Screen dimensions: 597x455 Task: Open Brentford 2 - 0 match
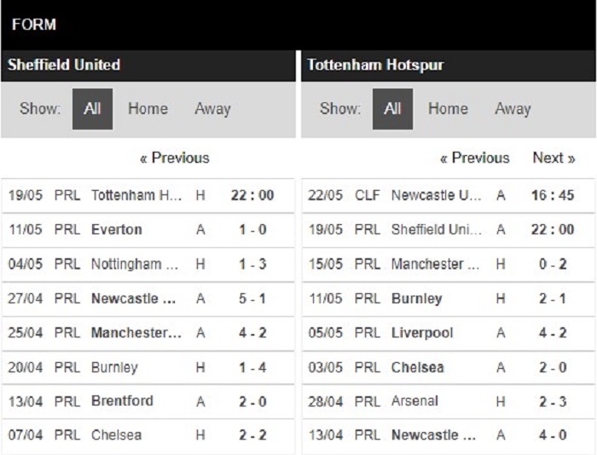point(148,401)
